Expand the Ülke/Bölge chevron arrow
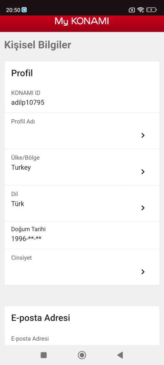This screenshot has width=164, height=365. pyautogui.click(x=143, y=172)
